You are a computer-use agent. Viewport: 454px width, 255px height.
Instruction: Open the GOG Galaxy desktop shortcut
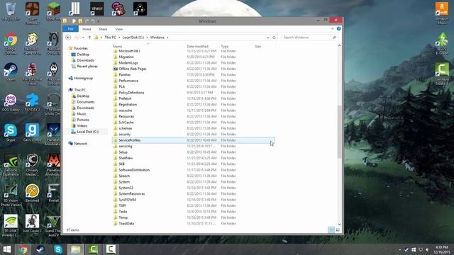pyautogui.click(x=11, y=102)
